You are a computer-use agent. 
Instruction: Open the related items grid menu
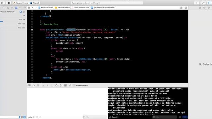point(29,8)
